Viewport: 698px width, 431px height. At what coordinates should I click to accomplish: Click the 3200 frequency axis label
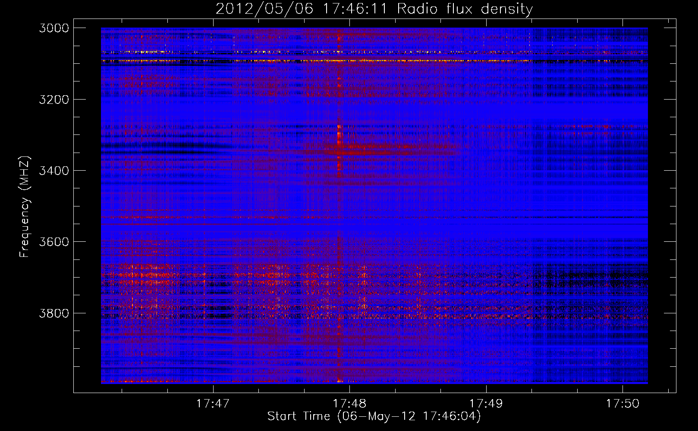coord(54,100)
